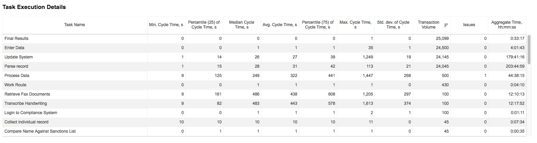Click the sort icon beside Transaction Volume

[446, 25]
